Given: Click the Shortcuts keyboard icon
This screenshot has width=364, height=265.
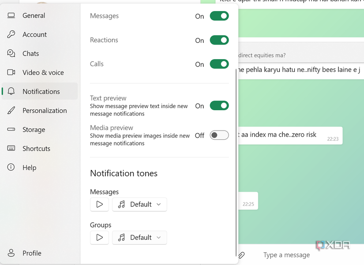Looking at the screenshot, I should tap(11, 148).
